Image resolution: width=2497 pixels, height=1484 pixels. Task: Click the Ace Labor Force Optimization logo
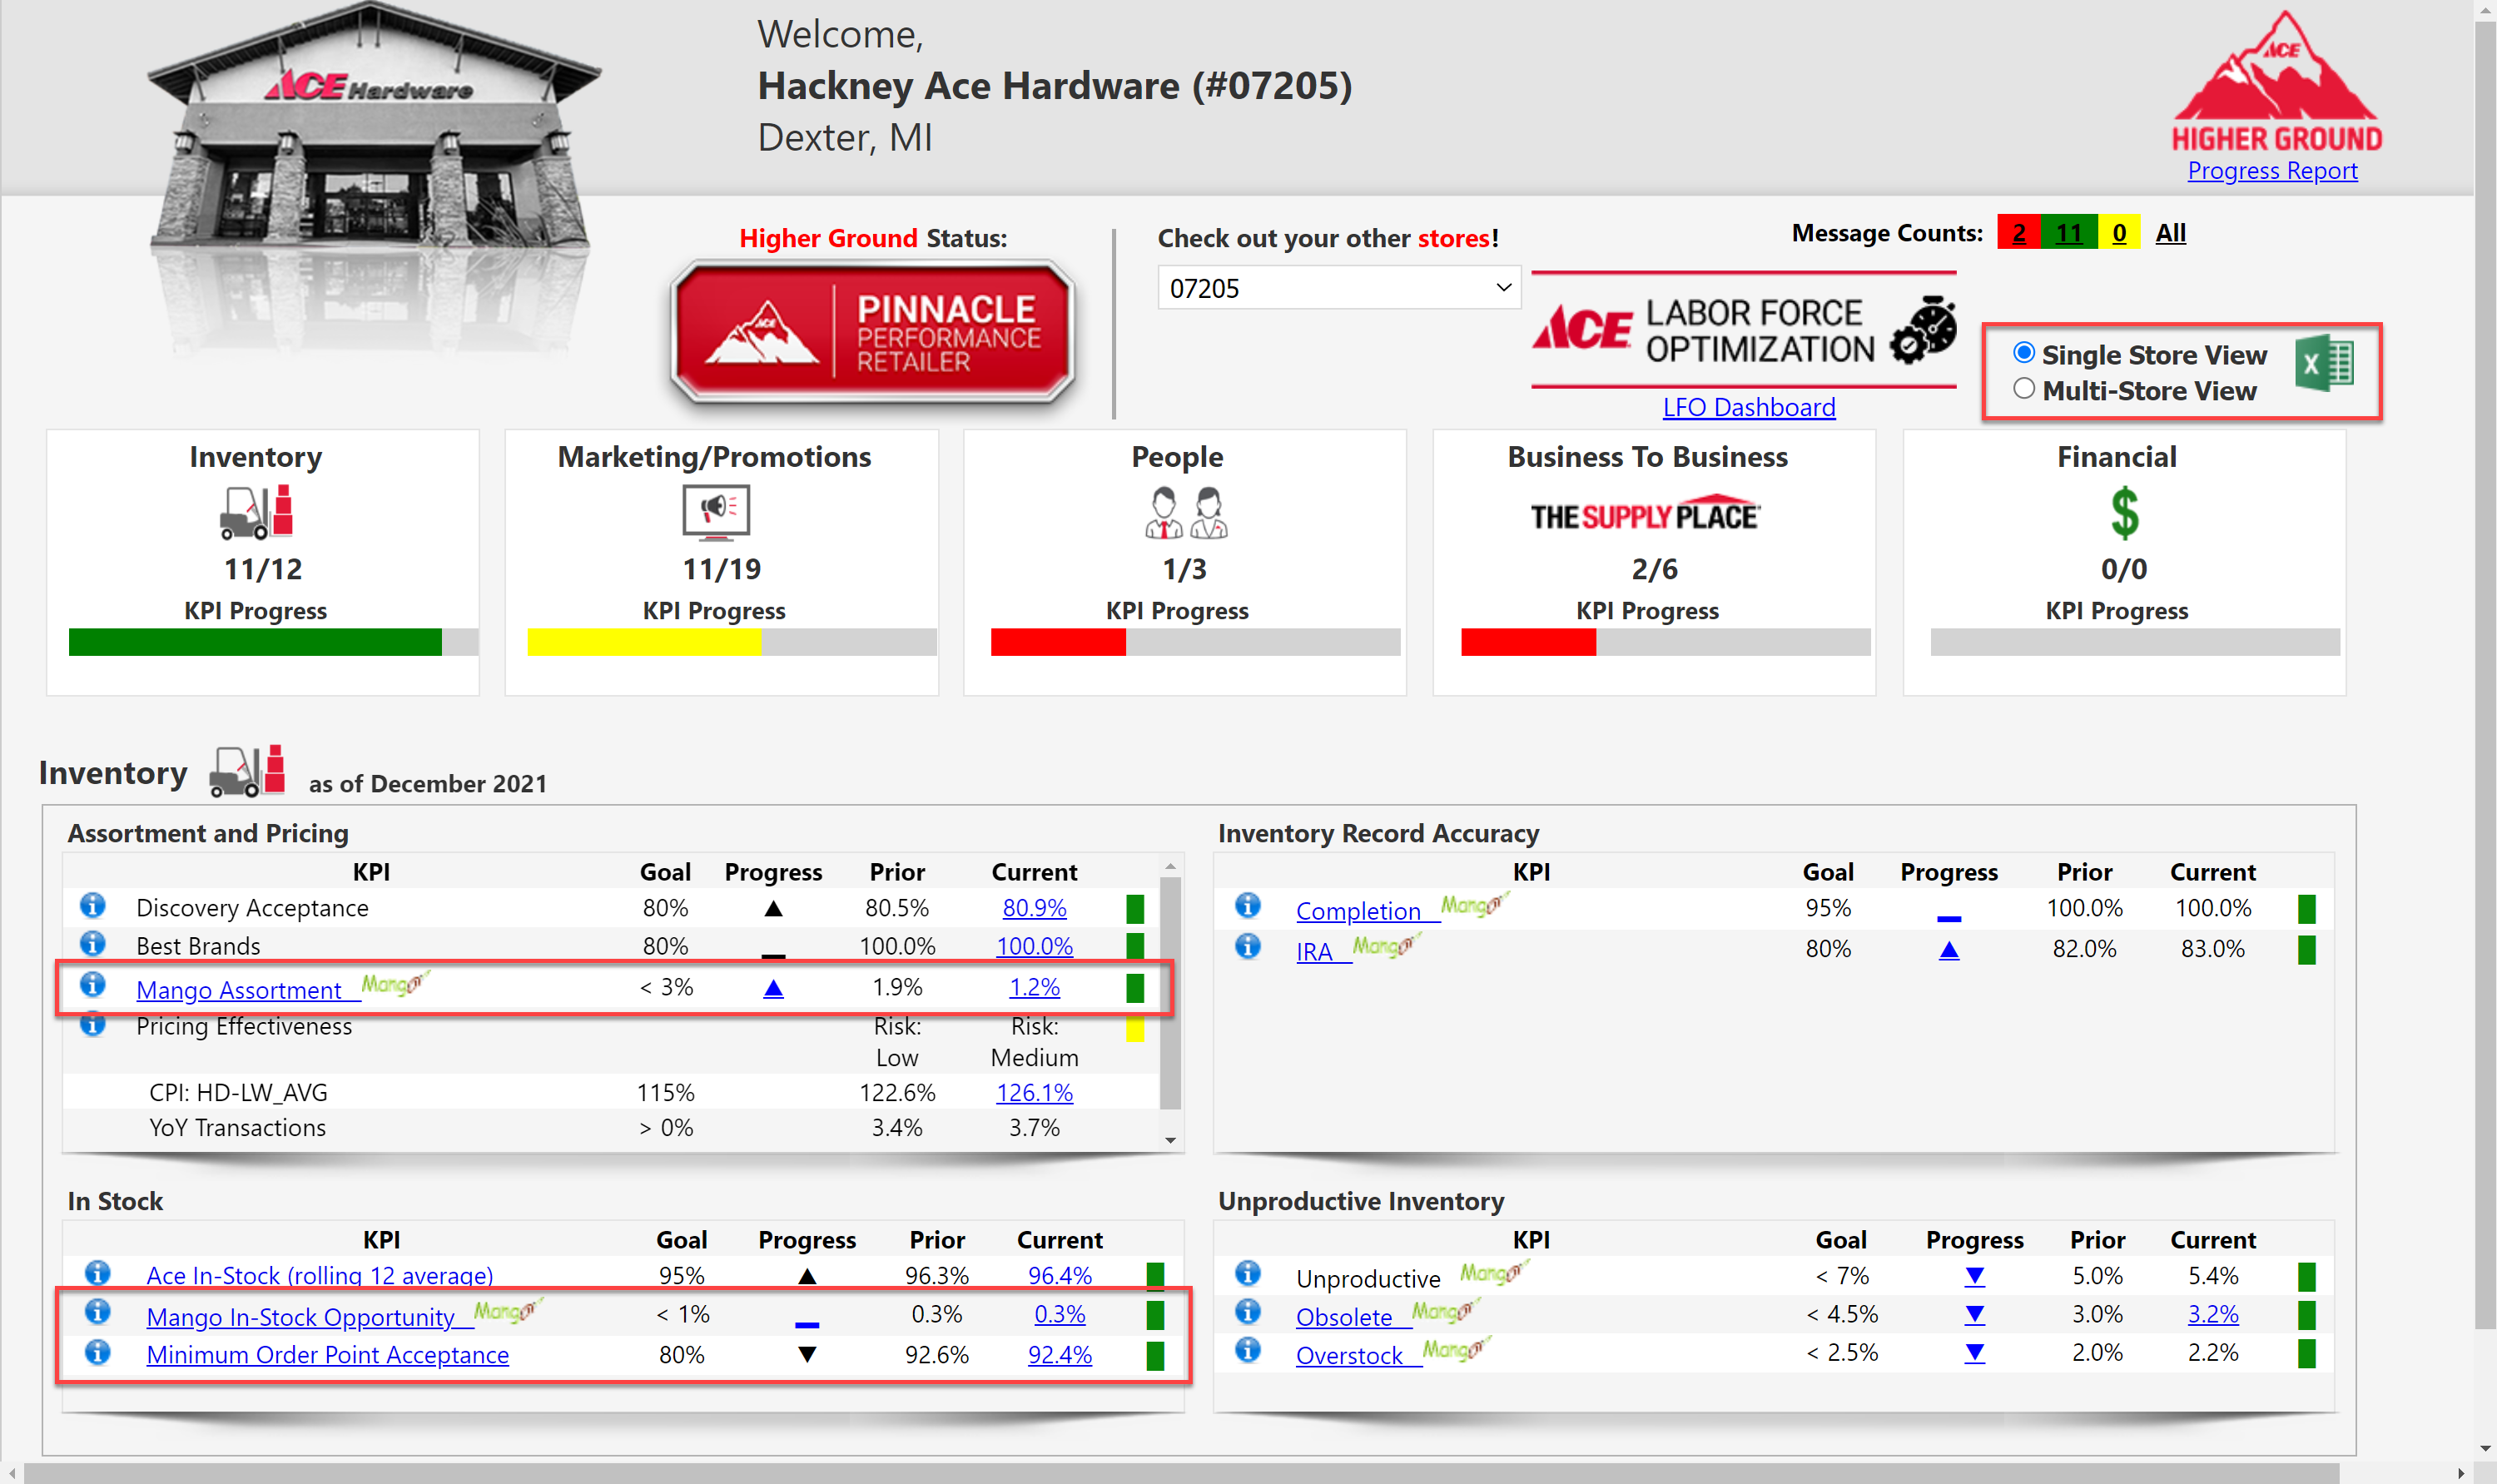pyautogui.click(x=1743, y=330)
